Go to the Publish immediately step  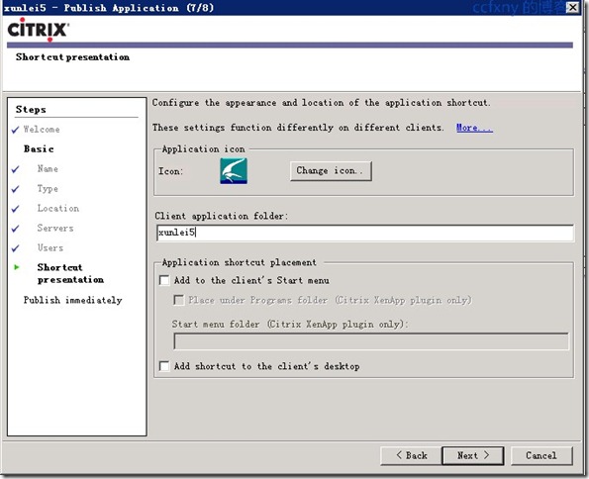[73, 300]
